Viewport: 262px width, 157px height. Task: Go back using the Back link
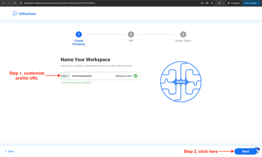pos(9,151)
